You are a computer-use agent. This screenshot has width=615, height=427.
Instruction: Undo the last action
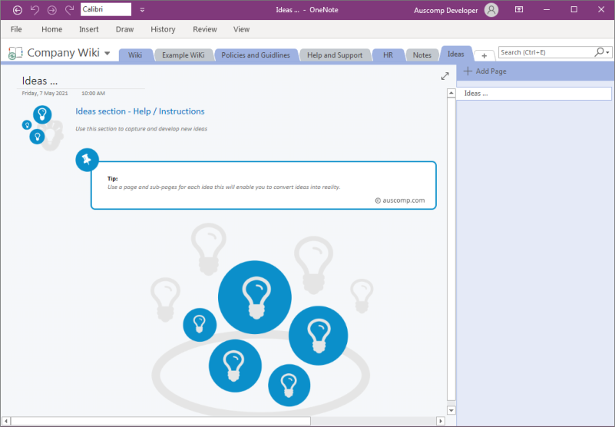point(35,10)
